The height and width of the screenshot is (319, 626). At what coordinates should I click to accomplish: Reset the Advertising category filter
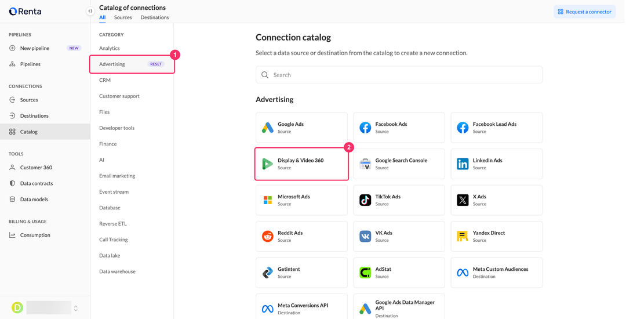coord(156,64)
